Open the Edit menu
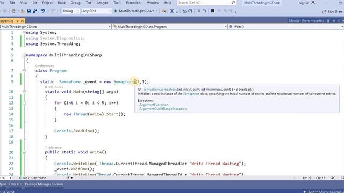Screen dimensions: 344x193 (x=12, y=3)
